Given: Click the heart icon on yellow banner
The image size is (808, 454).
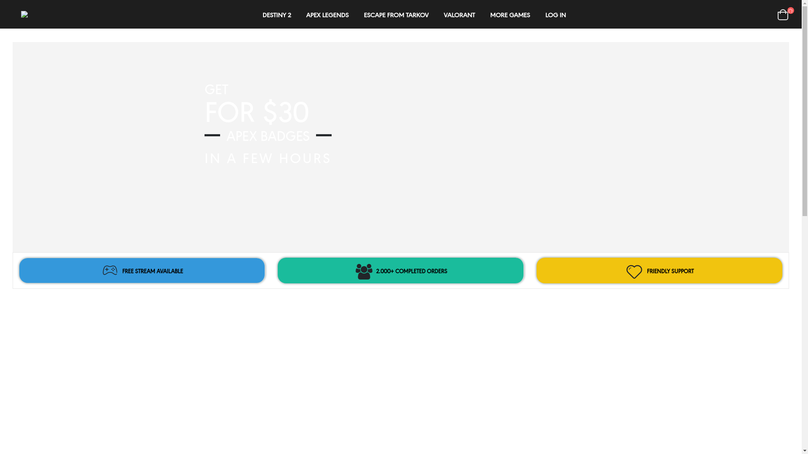Looking at the screenshot, I should [634, 272].
